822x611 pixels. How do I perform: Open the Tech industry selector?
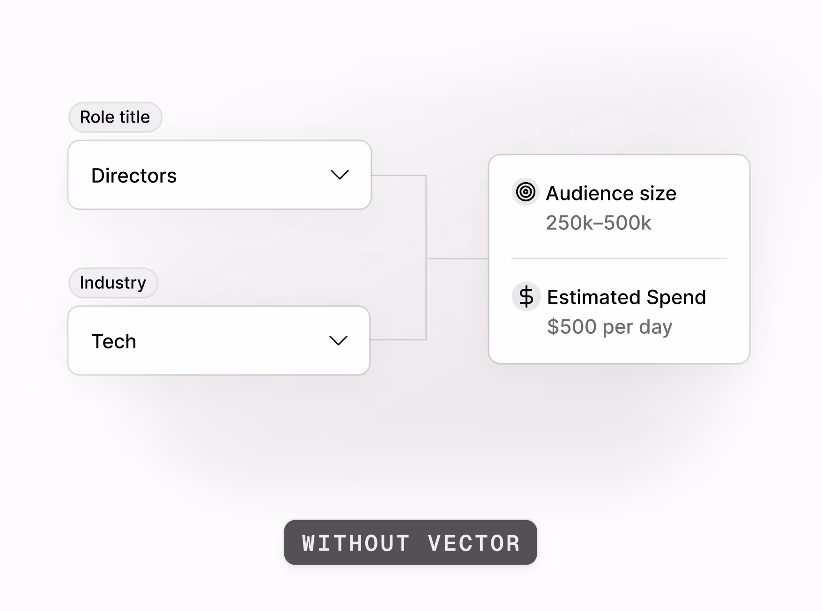coord(219,340)
